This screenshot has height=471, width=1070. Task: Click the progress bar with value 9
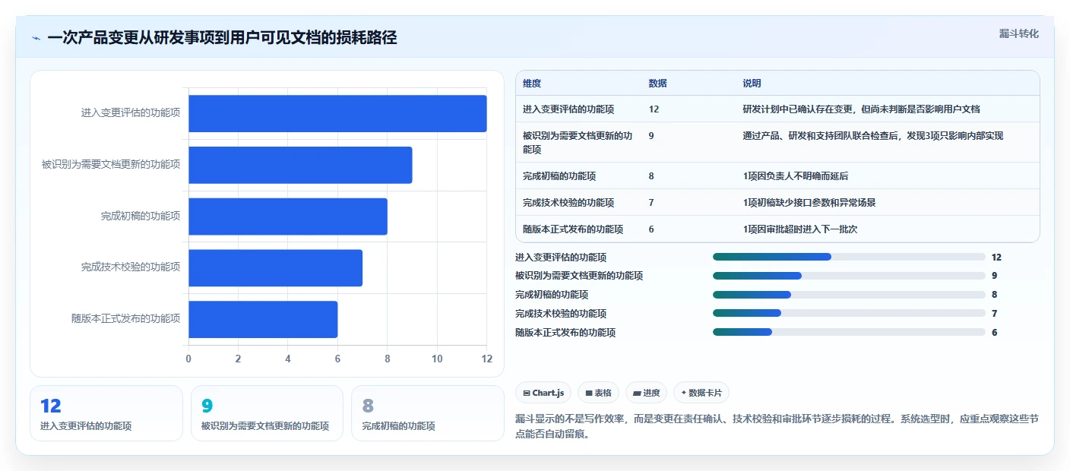(849, 276)
